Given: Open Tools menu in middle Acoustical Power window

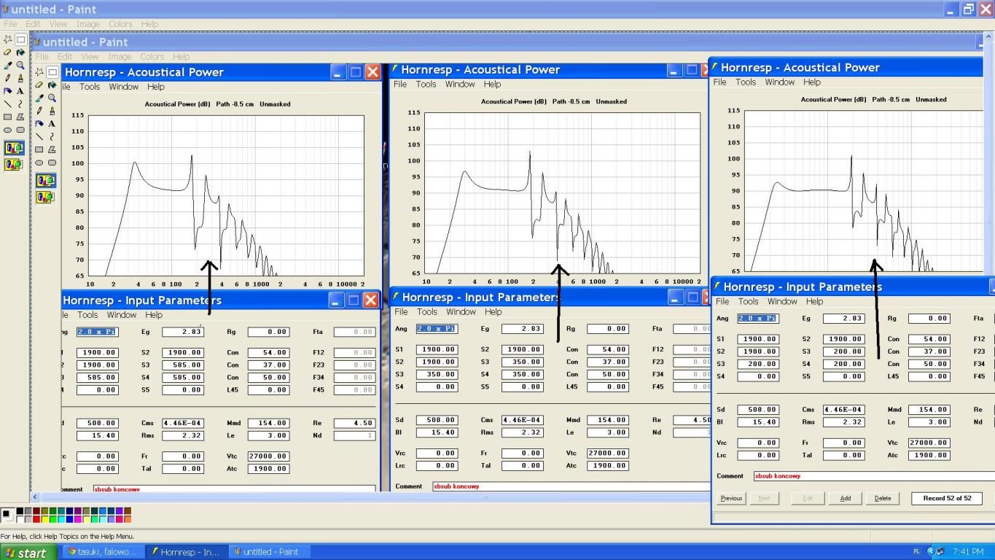Looking at the screenshot, I should (x=426, y=85).
